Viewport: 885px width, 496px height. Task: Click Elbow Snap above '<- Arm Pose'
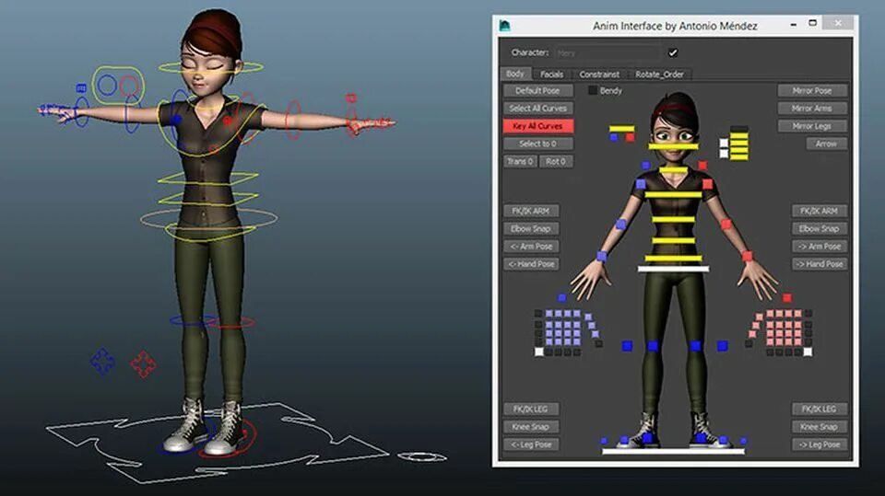(531, 228)
